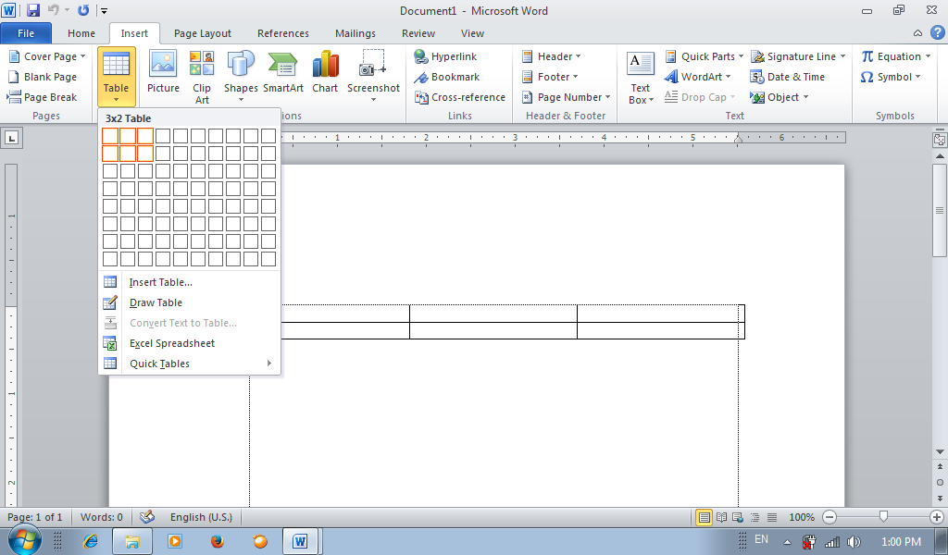This screenshot has height=555, width=948.
Task: Insert a Page Break
Action: tap(43, 97)
